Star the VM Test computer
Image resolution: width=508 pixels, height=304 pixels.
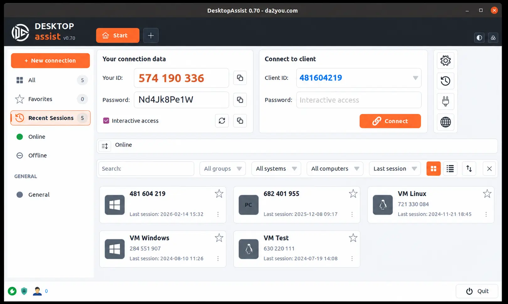(353, 238)
